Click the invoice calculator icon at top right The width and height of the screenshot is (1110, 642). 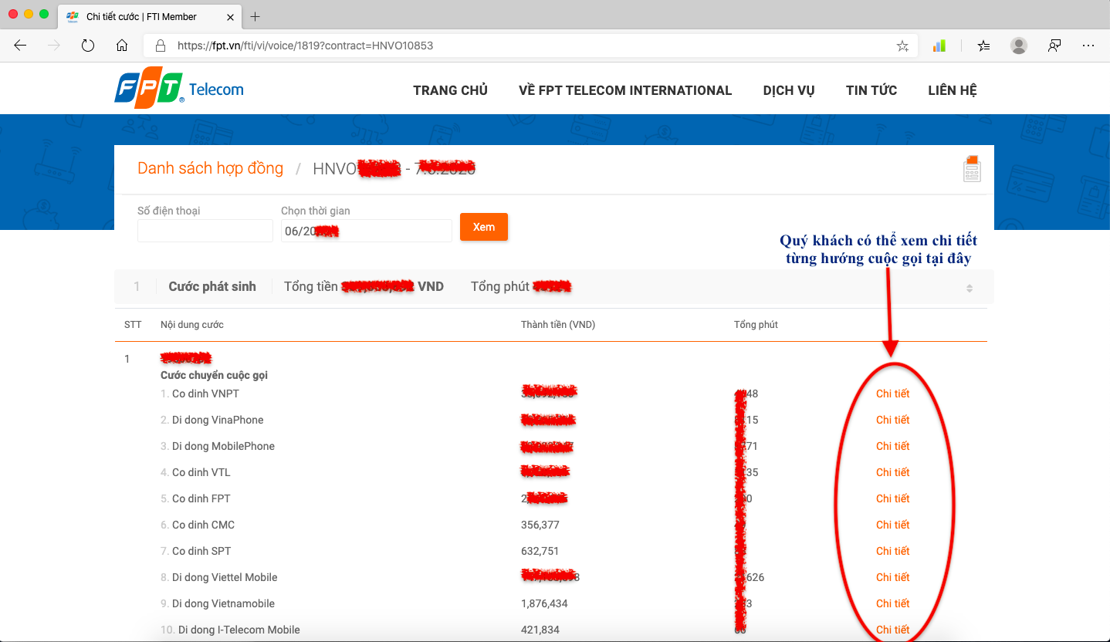pos(972,168)
